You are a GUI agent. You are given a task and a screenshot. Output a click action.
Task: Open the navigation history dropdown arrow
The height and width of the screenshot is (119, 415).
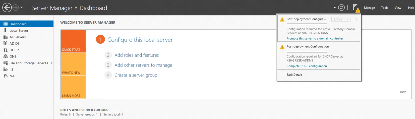coord(22,7)
